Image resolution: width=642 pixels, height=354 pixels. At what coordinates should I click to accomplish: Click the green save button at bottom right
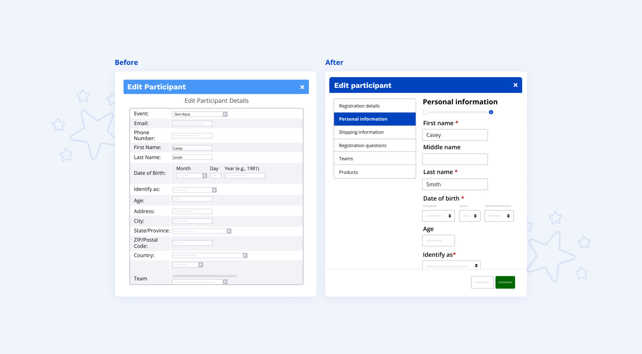[x=505, y=282]
